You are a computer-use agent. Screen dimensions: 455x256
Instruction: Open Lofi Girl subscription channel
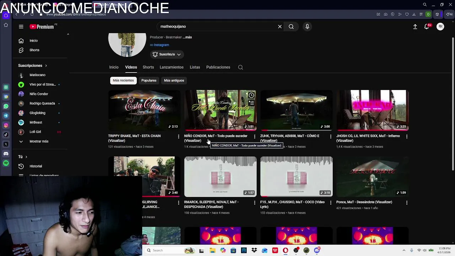(35, 132)
